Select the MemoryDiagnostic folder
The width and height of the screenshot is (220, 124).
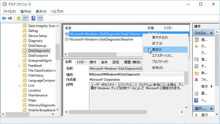[42, 105]
